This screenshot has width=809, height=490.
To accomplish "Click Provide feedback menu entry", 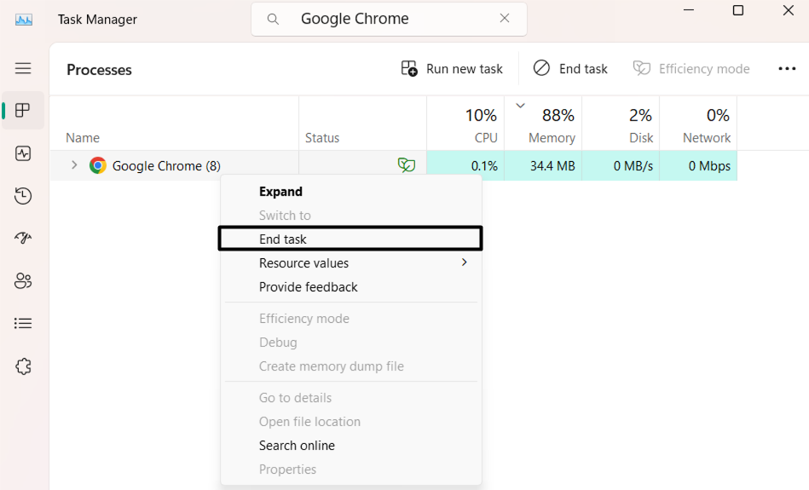I will pyautogui.click(x=308, y=287).
